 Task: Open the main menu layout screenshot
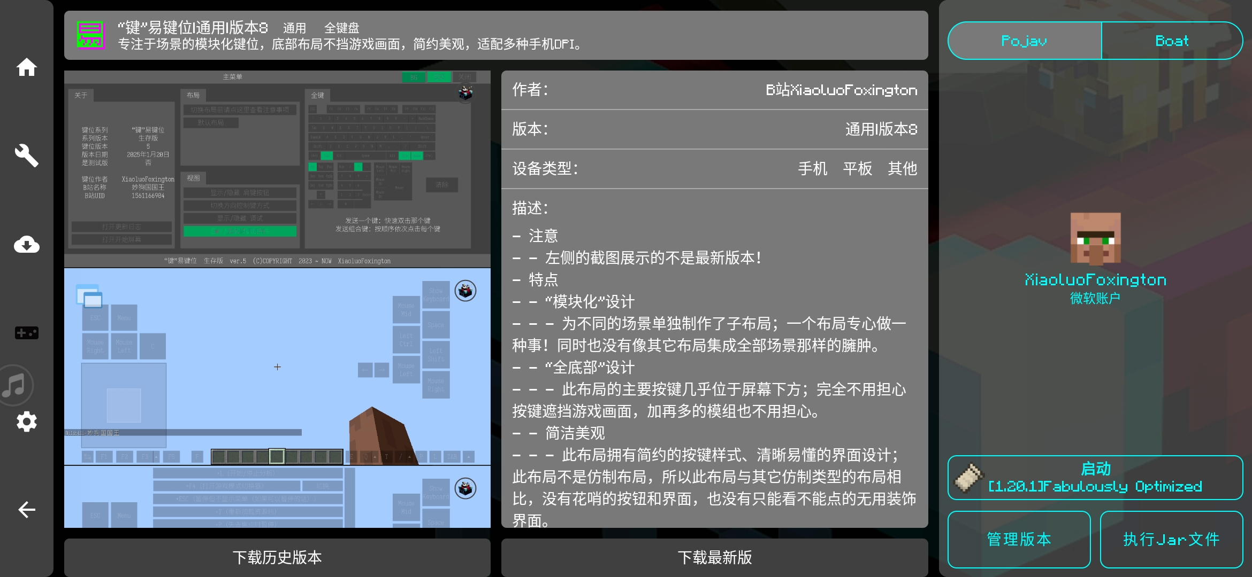(277, 169)
